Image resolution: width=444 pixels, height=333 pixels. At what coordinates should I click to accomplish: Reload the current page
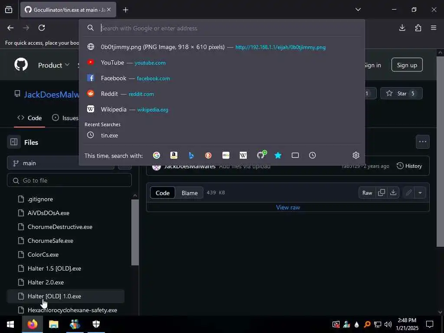coord(42,28)
